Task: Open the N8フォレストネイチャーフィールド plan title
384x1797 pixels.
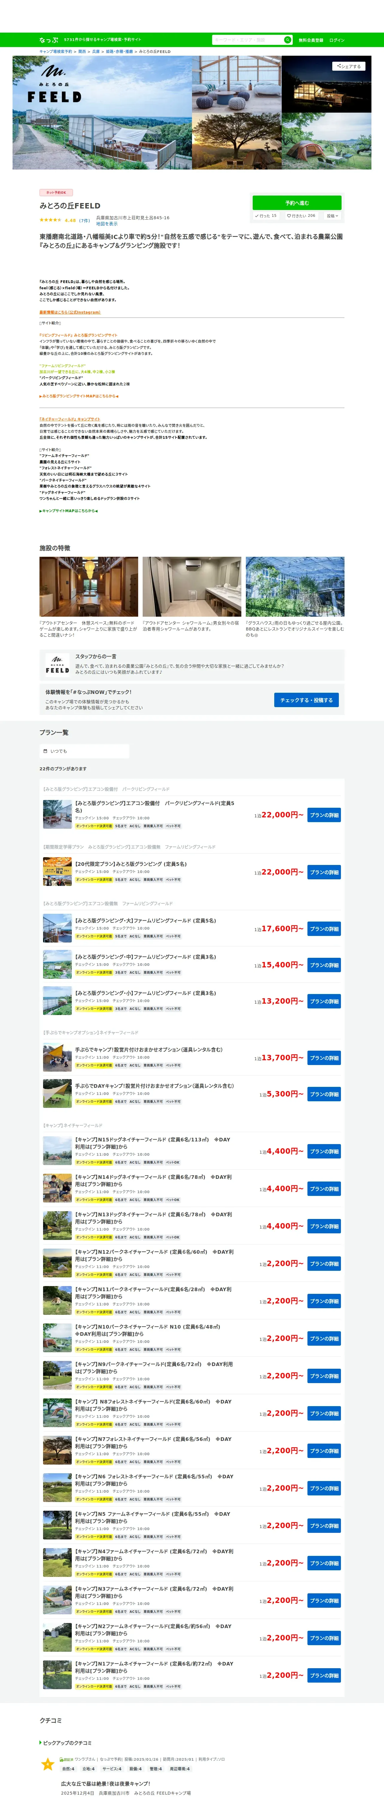Action: (x=153, y=1406)
